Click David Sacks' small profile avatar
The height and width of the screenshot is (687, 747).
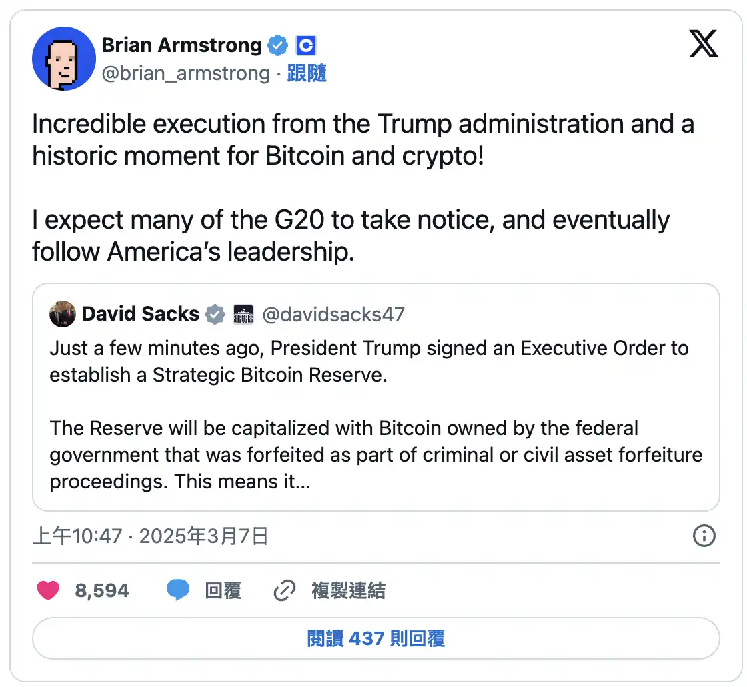(63, 314)
